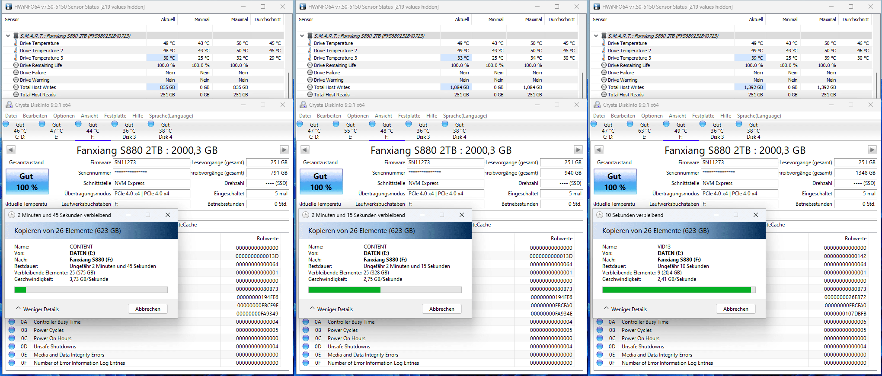Click speed value 3,73 GB/Sekunde
The height and width of the screenshot is (376, 882).
point(89,279)
